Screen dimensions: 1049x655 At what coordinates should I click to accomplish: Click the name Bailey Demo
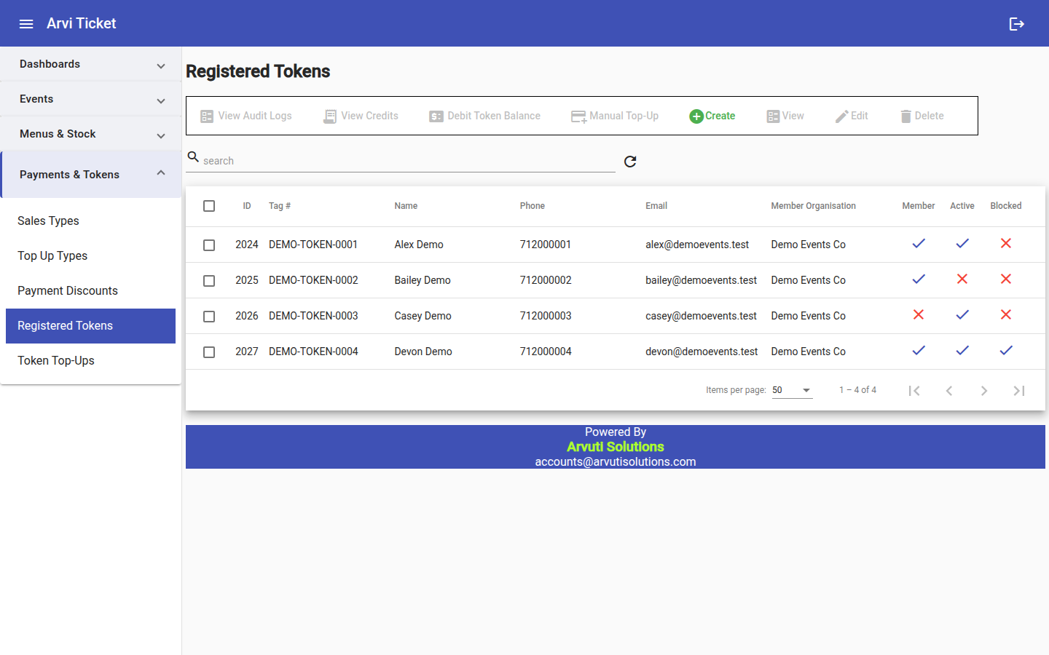tap(423, 280)
